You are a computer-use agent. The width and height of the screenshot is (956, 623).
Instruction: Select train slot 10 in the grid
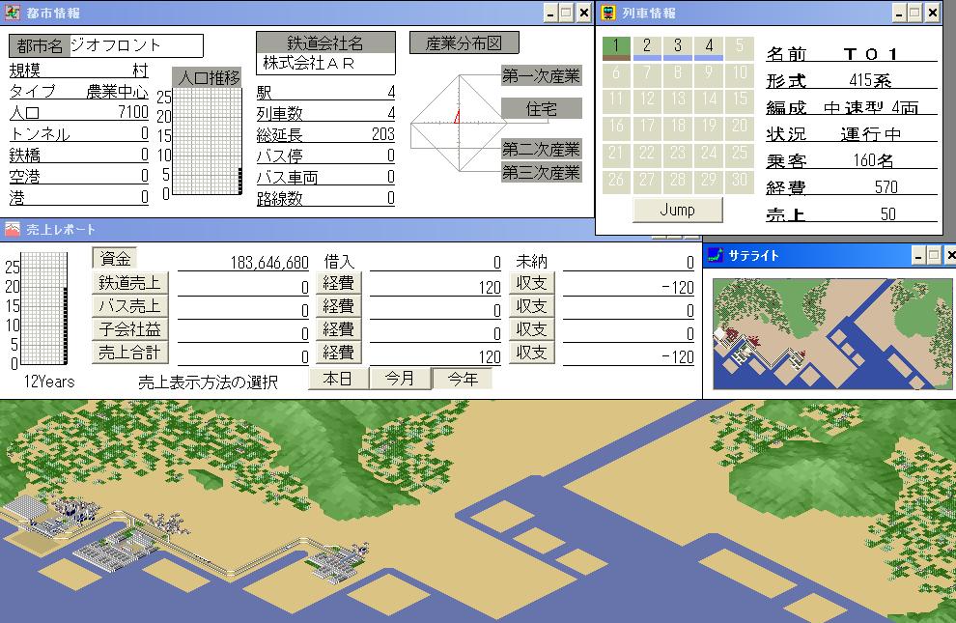[740, 74]
